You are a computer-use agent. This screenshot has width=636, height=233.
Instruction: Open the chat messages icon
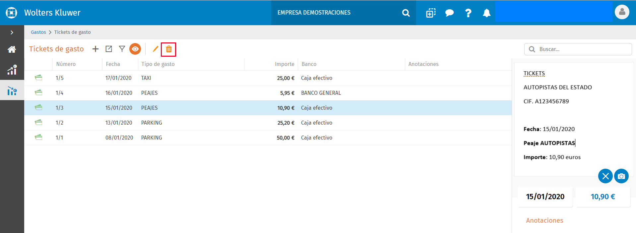tap(449, 13)
